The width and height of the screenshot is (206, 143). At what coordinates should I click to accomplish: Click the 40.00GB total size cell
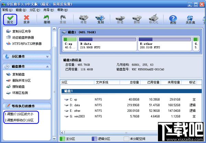click(134, 99)
